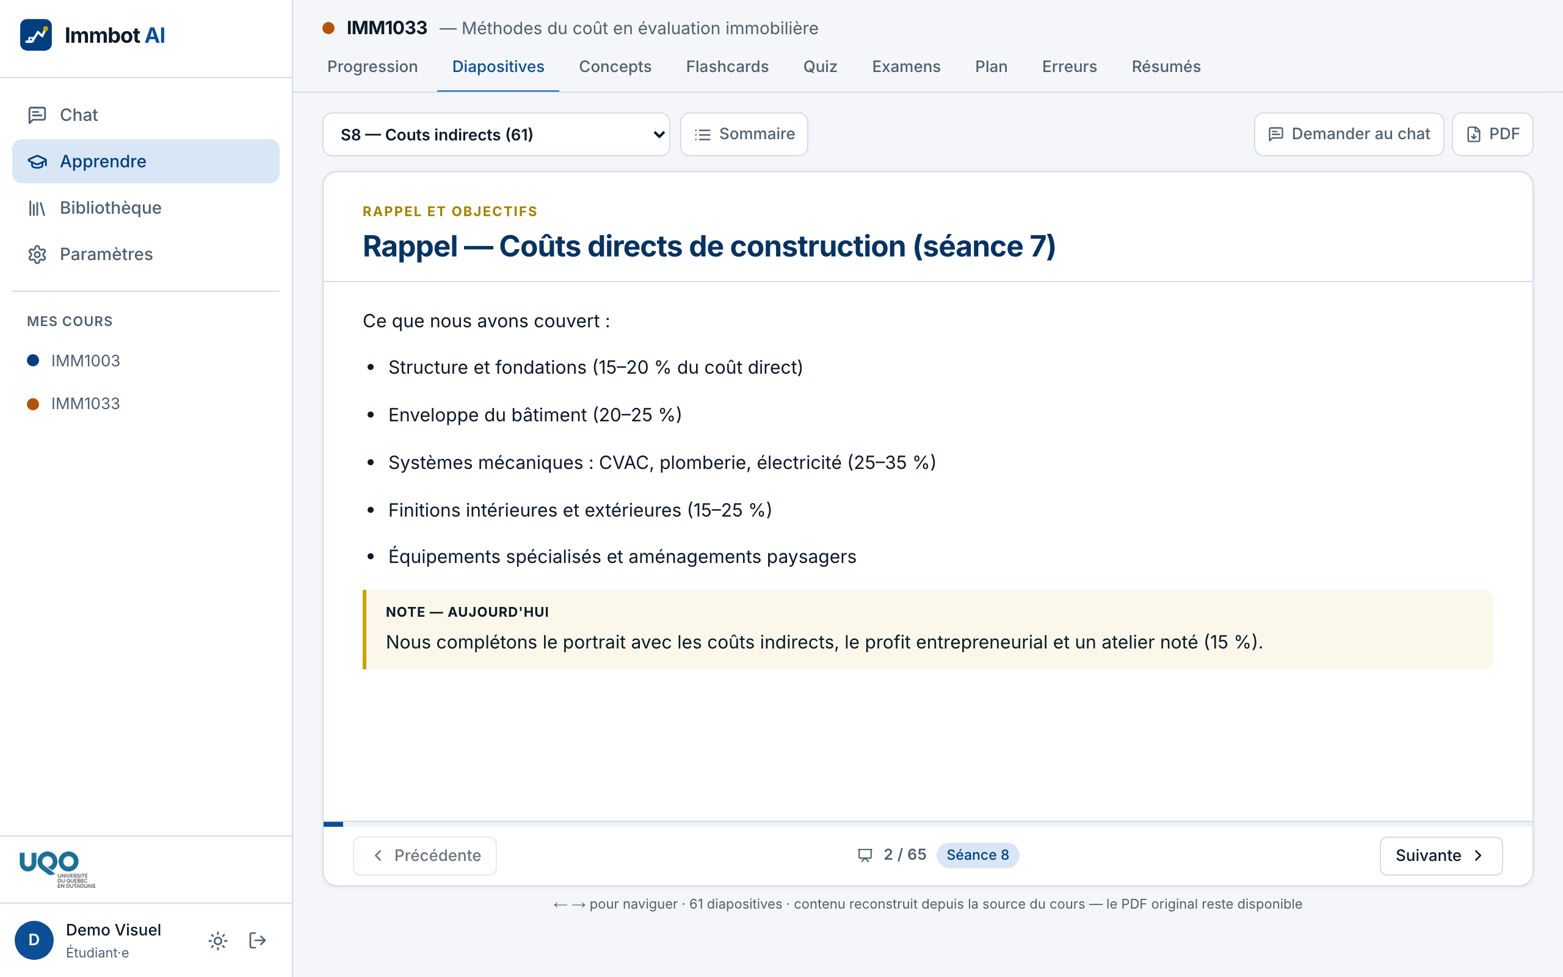Go back with the Précédente button

point(424,855)
